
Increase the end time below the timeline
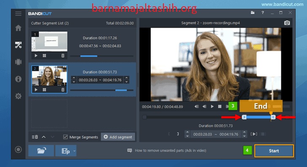tap(244, 132)
